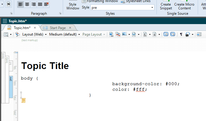Align paragraph text left
This screenshot has width=206, height=121.
(20, 4)
